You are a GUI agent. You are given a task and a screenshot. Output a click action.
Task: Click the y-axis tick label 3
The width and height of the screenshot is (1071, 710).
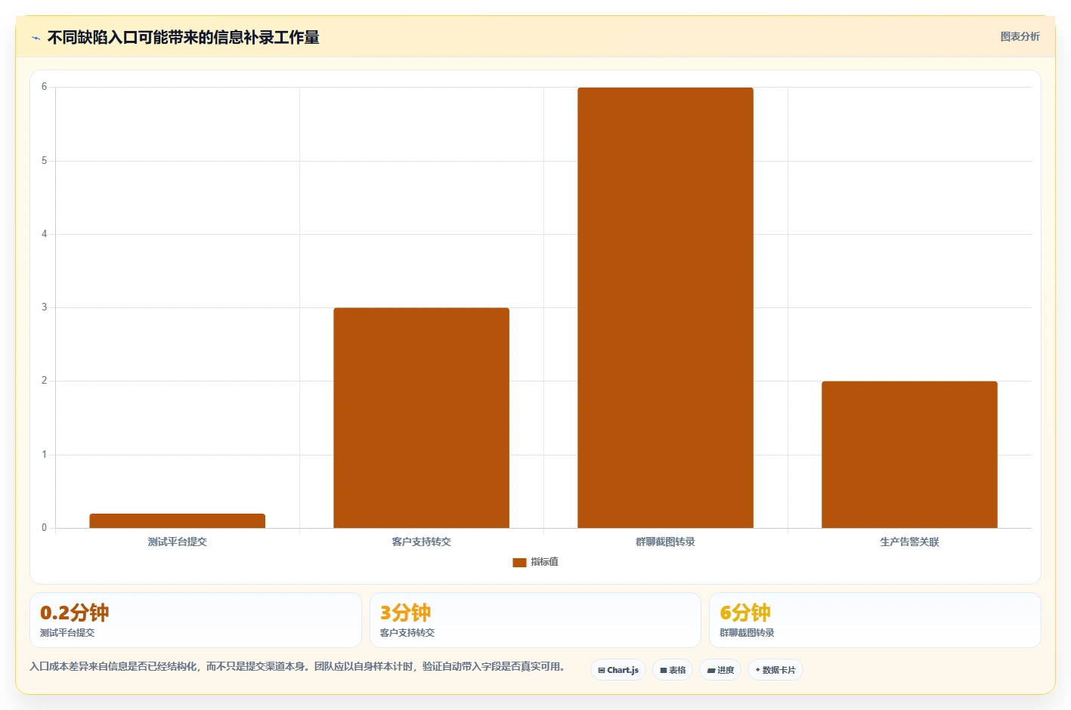click(x=44, y=307)
